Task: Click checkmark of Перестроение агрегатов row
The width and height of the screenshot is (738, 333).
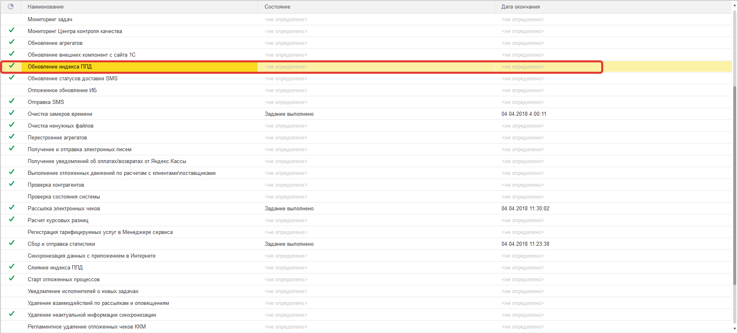Action: [x=11, y=137]
